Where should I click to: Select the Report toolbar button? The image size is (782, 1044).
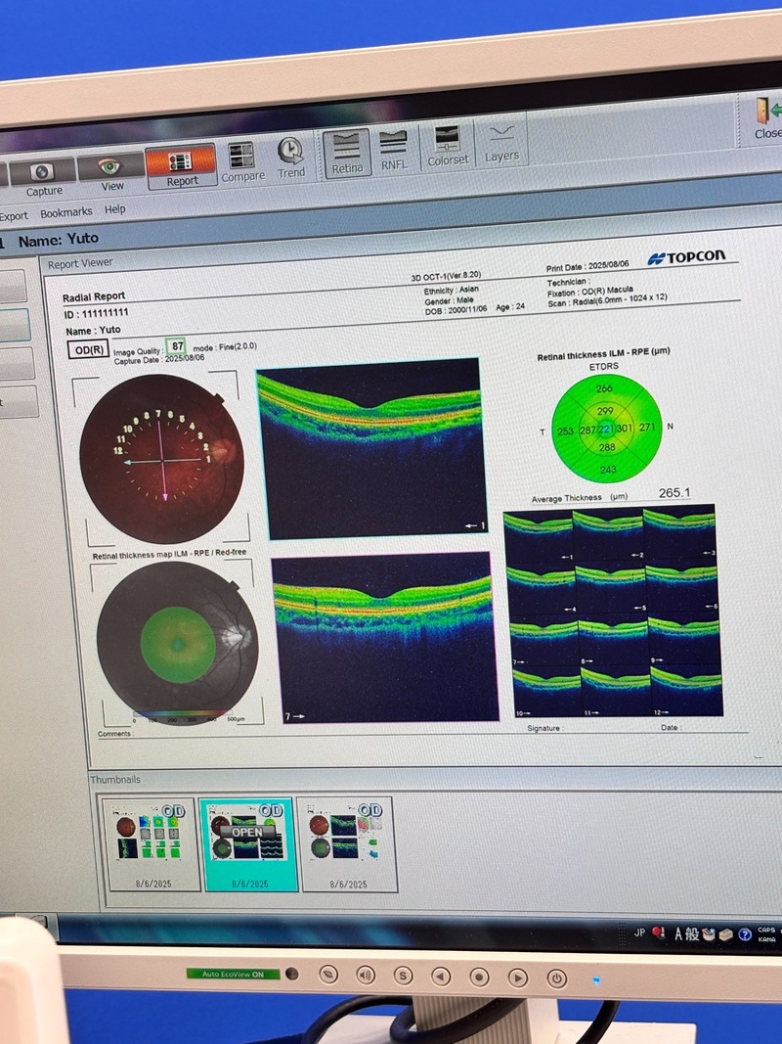coord(181,166)
